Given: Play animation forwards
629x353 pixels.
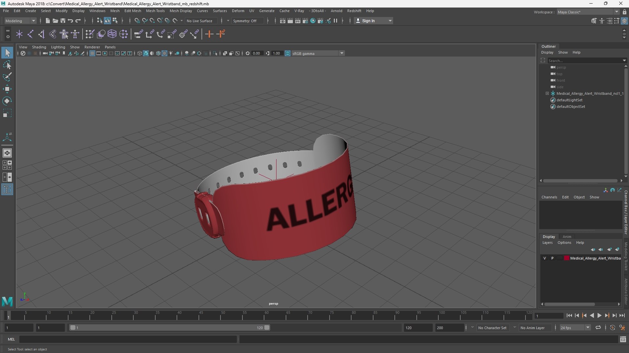Looking at the screenshot, I should point(599,315).
